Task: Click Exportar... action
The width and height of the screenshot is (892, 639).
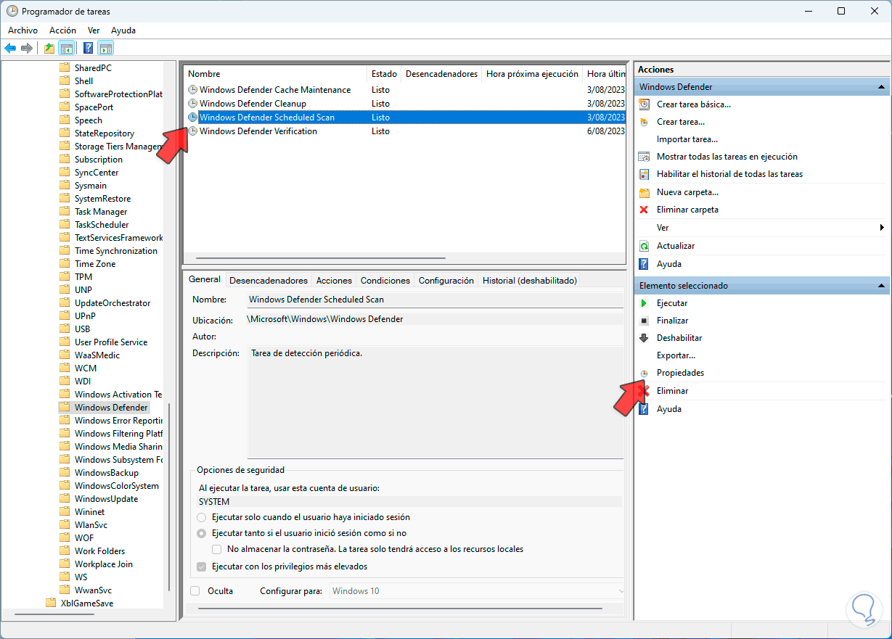Action: (676, 355)
